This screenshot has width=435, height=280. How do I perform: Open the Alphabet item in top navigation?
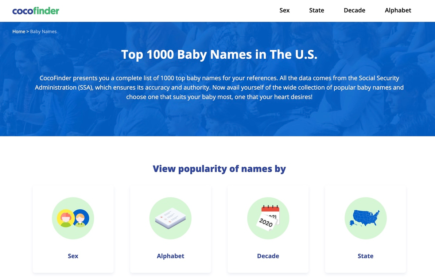tap(398, 10)
